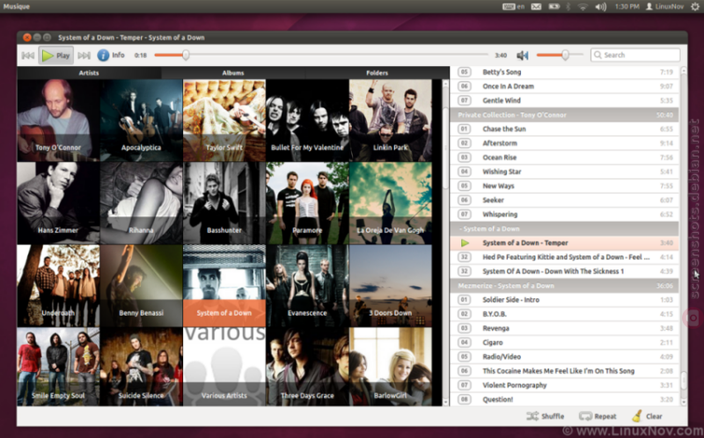The image size is (704, 438).
Task: Skip to the next track
Action: tap(84, 55)
